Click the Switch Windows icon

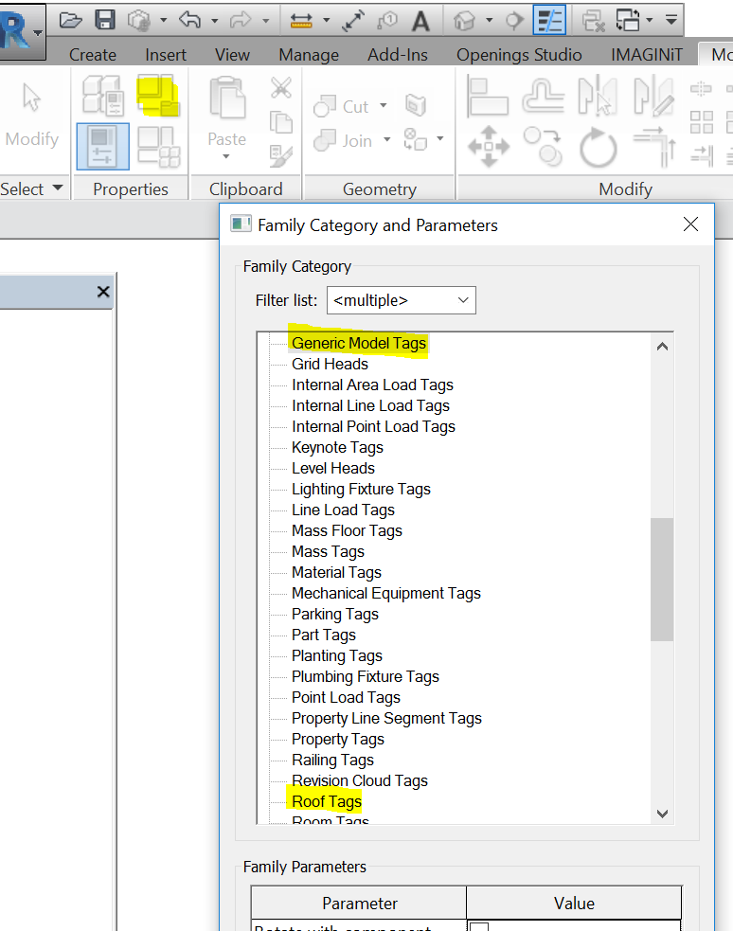click(x=628, y=21)
